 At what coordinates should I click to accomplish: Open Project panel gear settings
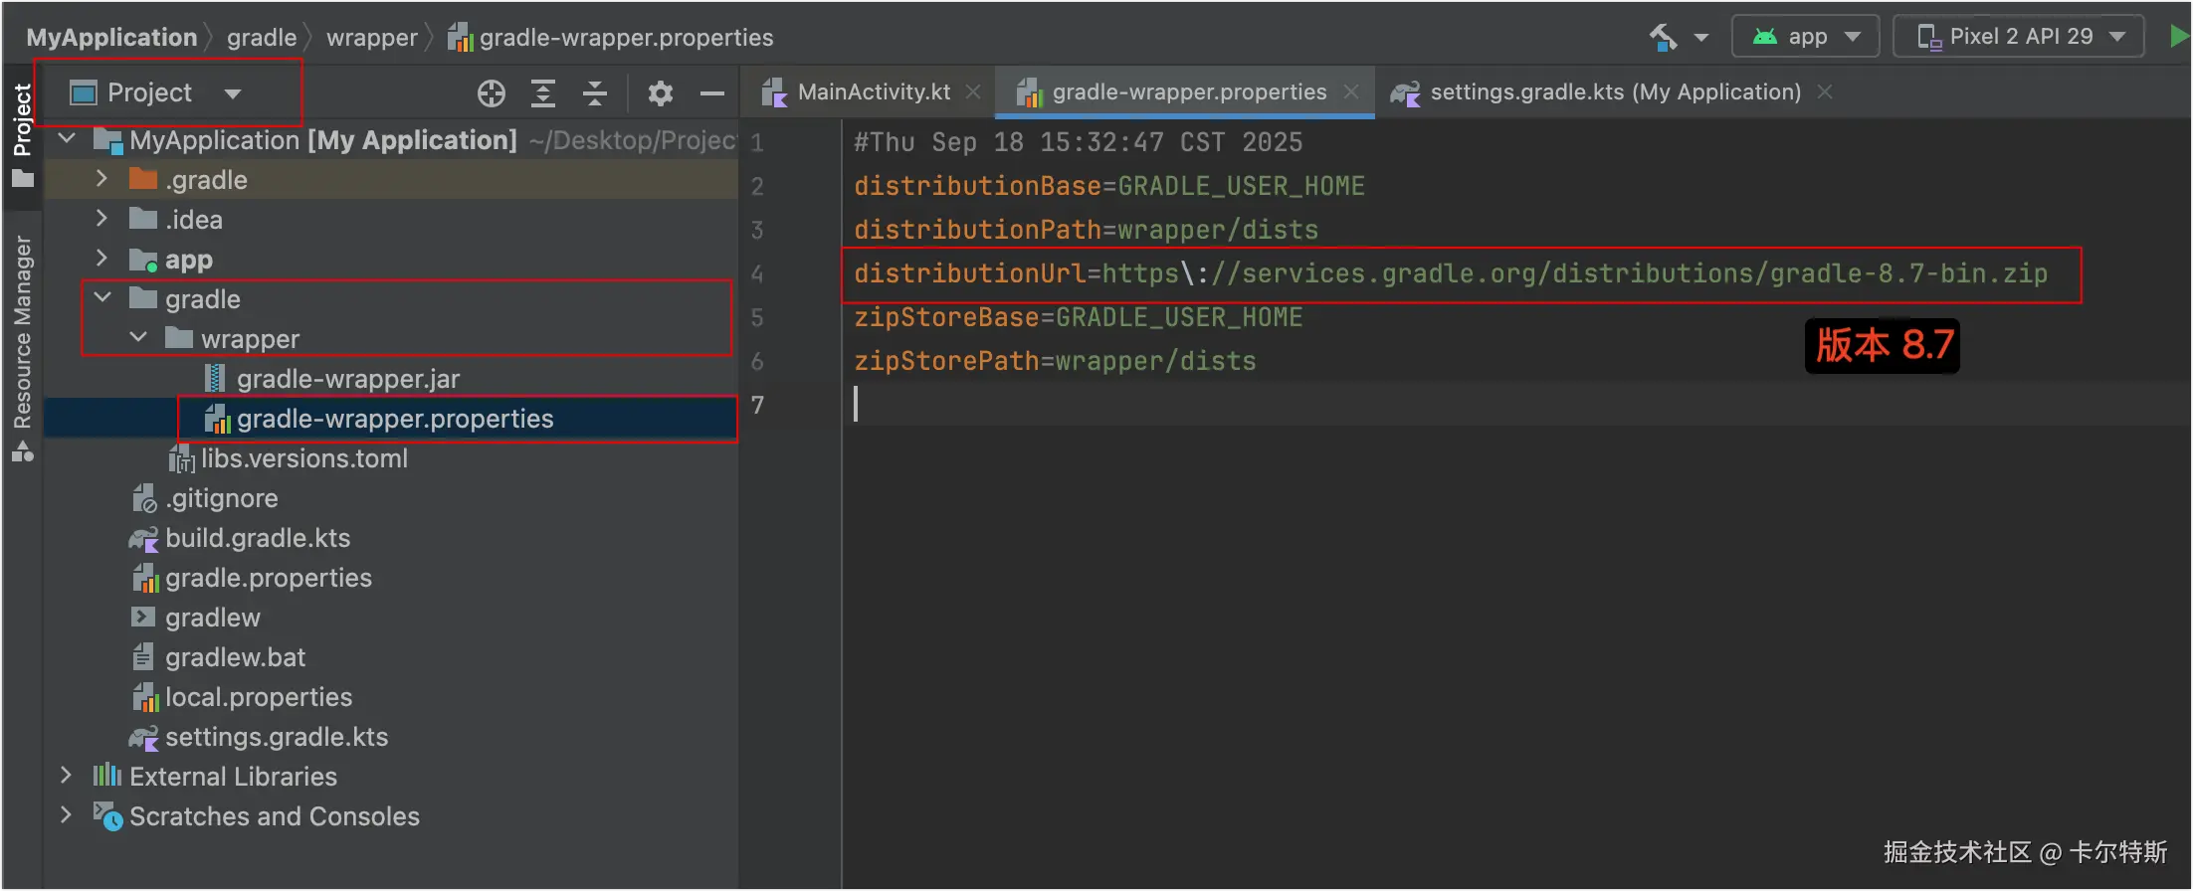661,93
